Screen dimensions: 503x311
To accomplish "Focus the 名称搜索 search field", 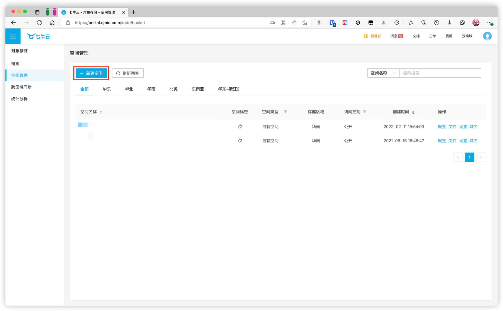I will coord(440,73).
